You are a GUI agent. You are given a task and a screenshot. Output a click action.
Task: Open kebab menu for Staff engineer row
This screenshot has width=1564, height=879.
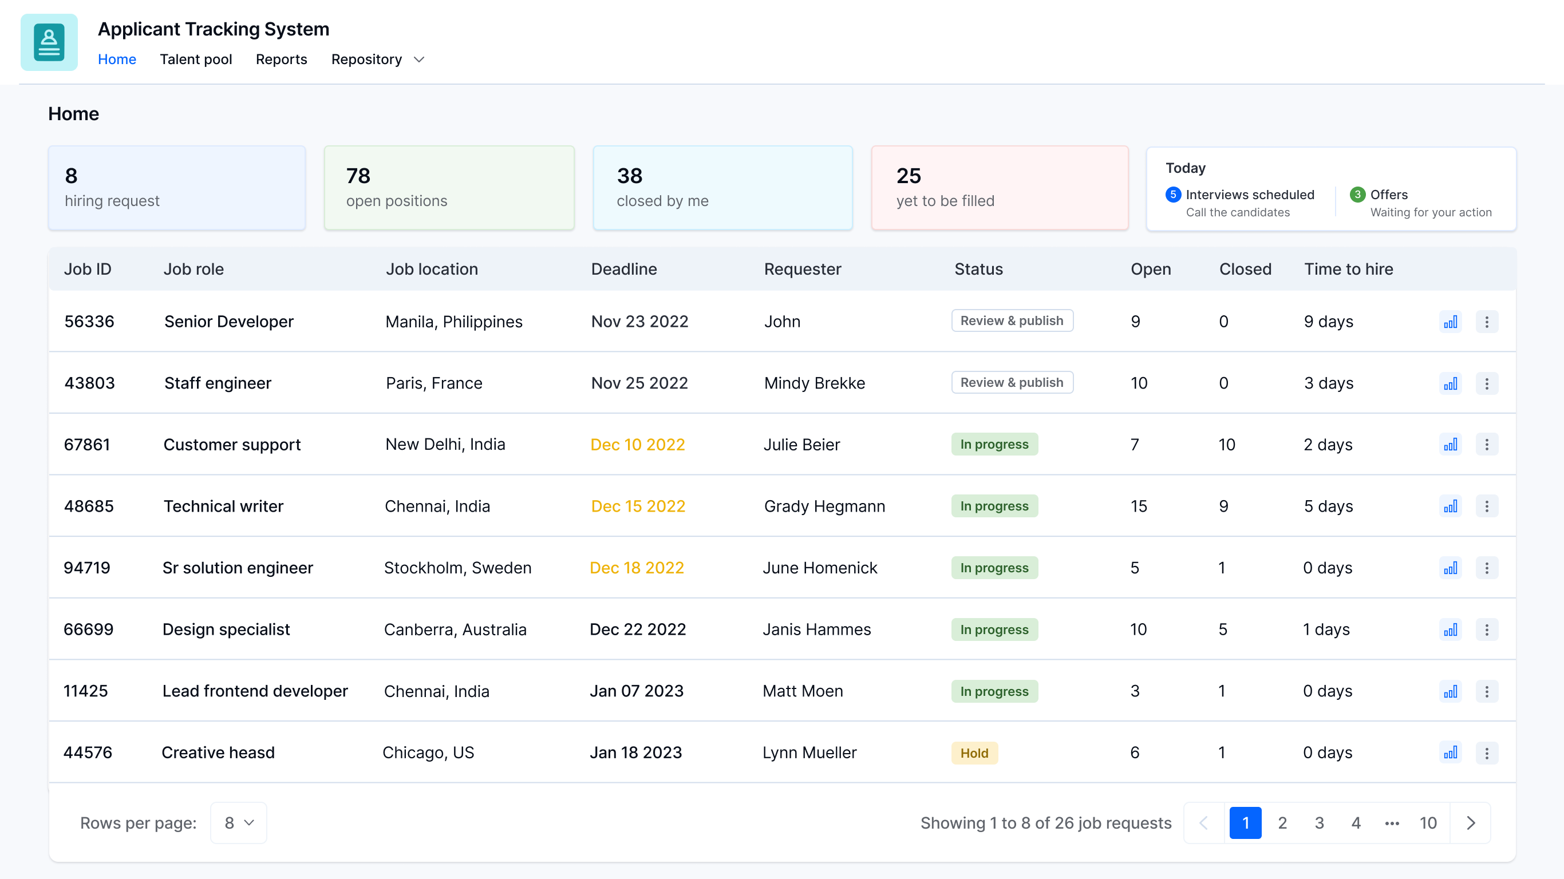(1487, 383)
